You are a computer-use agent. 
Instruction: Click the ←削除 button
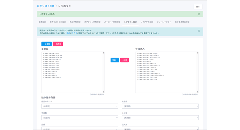(x=125, y=60)
